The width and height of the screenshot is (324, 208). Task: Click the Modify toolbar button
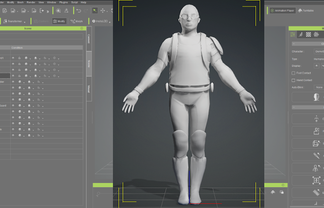coord(59,21)
